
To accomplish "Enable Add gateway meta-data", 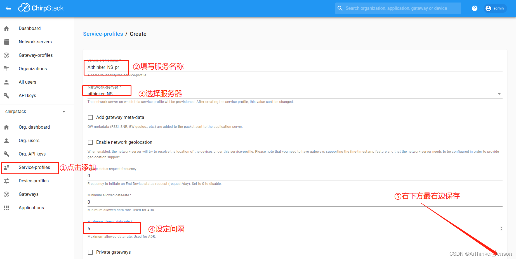I will [x=90, y=117].
